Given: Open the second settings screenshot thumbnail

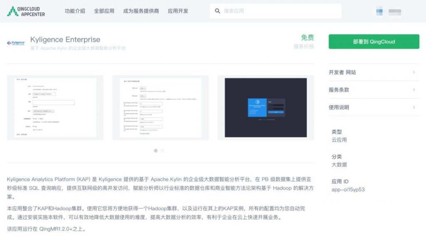Looking at the screenshot, I should [160, 108].
